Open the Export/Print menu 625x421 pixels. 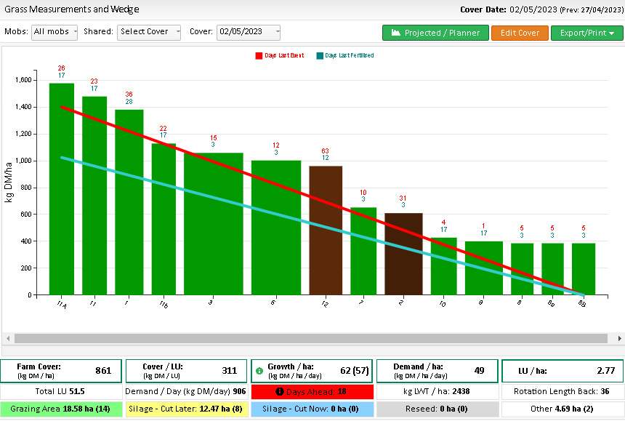[586, 33]
